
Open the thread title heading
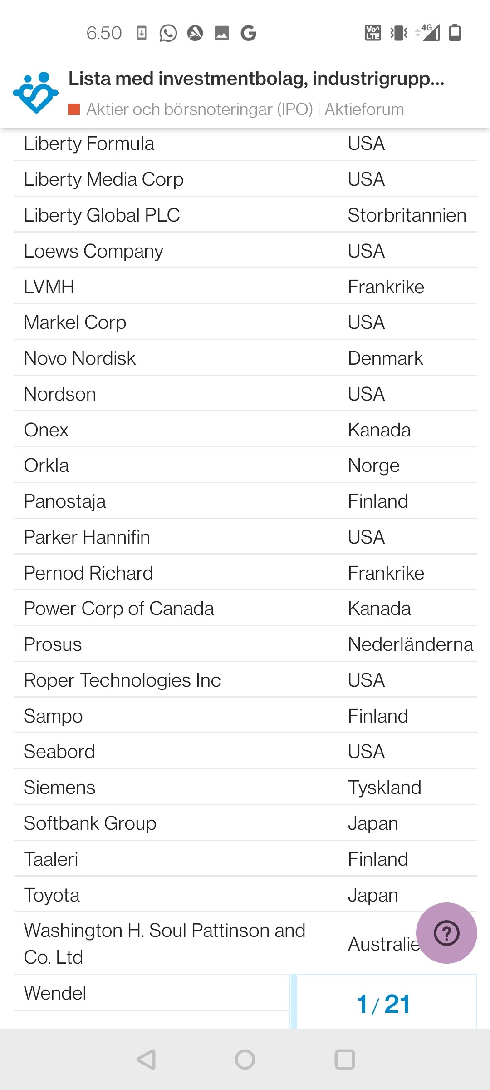[x=256, y=79]
